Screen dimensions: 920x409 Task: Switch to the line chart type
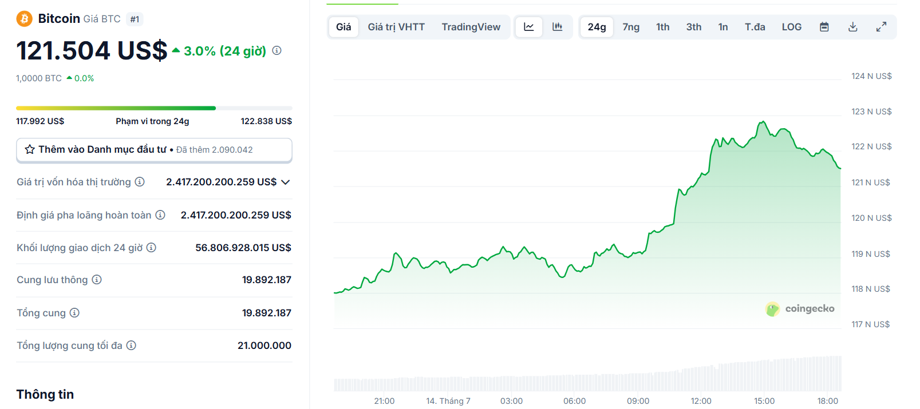click(529, 27)
